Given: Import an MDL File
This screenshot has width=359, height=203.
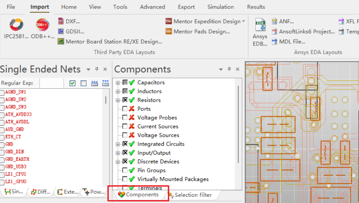Looking at the screenshot, I should click(288, 42).
